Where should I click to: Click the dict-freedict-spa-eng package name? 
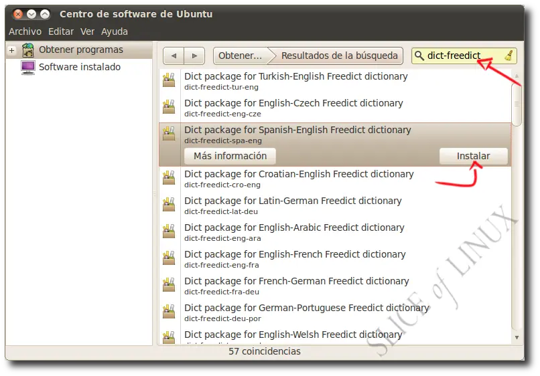[223, 140]
